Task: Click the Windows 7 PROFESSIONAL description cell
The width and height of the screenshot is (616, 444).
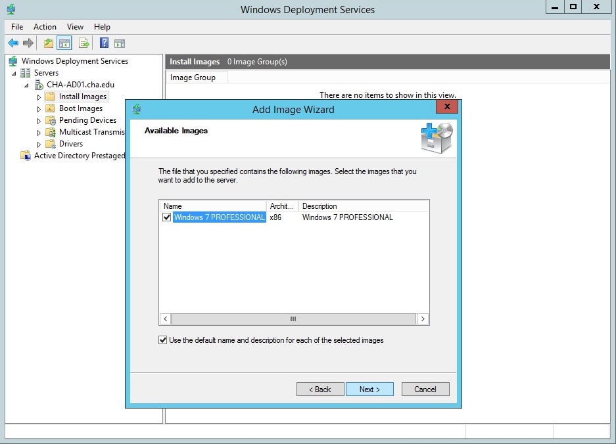Action: 348,217
